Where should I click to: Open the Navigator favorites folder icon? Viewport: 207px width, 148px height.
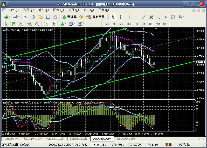(40, 17)
